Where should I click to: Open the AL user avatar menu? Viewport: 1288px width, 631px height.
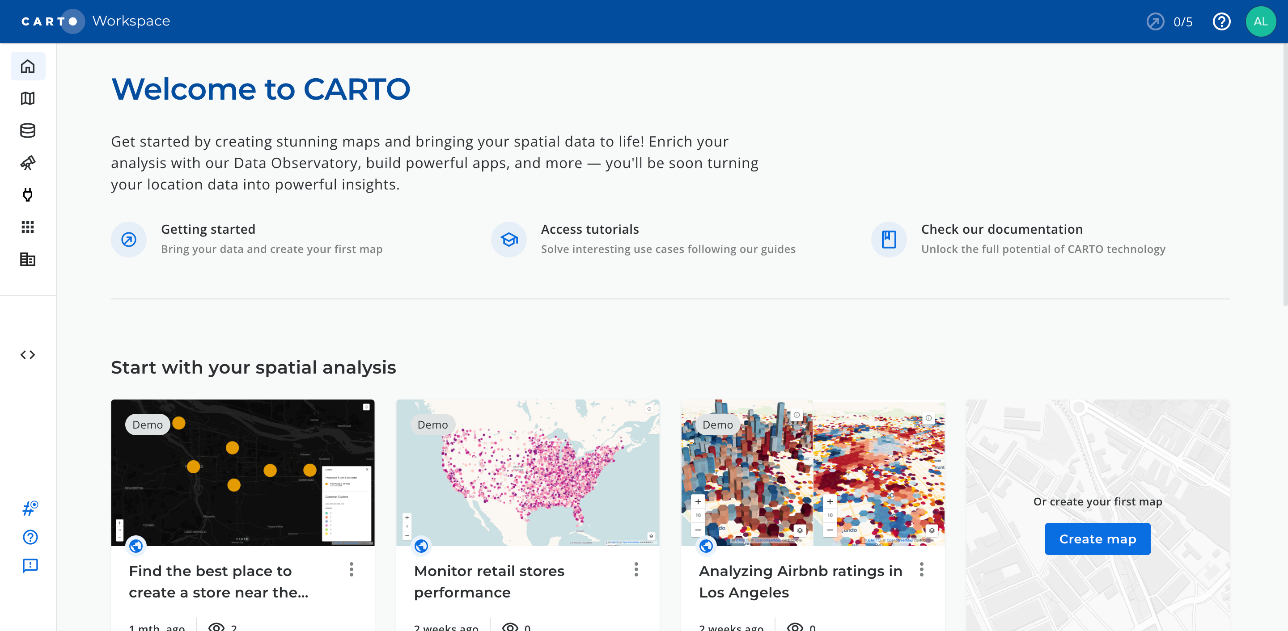coord(1260,21)
